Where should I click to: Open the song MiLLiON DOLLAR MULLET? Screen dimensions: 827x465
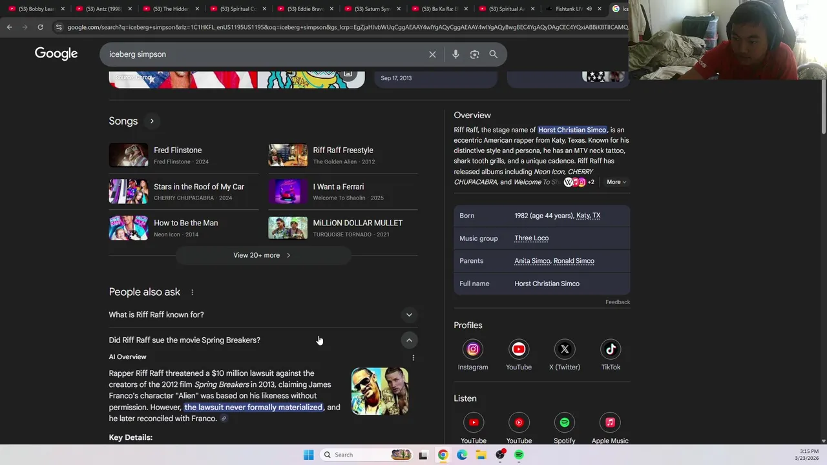(x=358, y=223)
